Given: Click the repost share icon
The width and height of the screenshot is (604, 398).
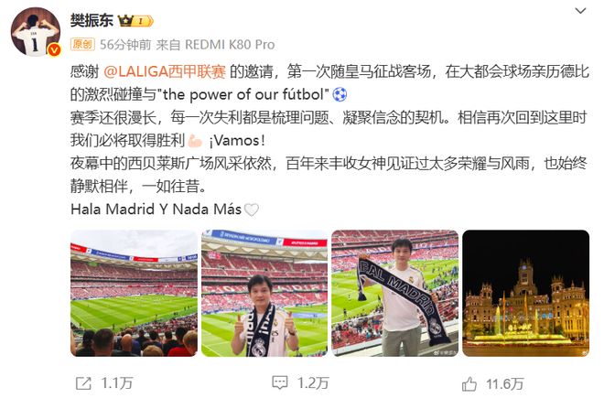Looking at the screenshot, I should (83, 383).
